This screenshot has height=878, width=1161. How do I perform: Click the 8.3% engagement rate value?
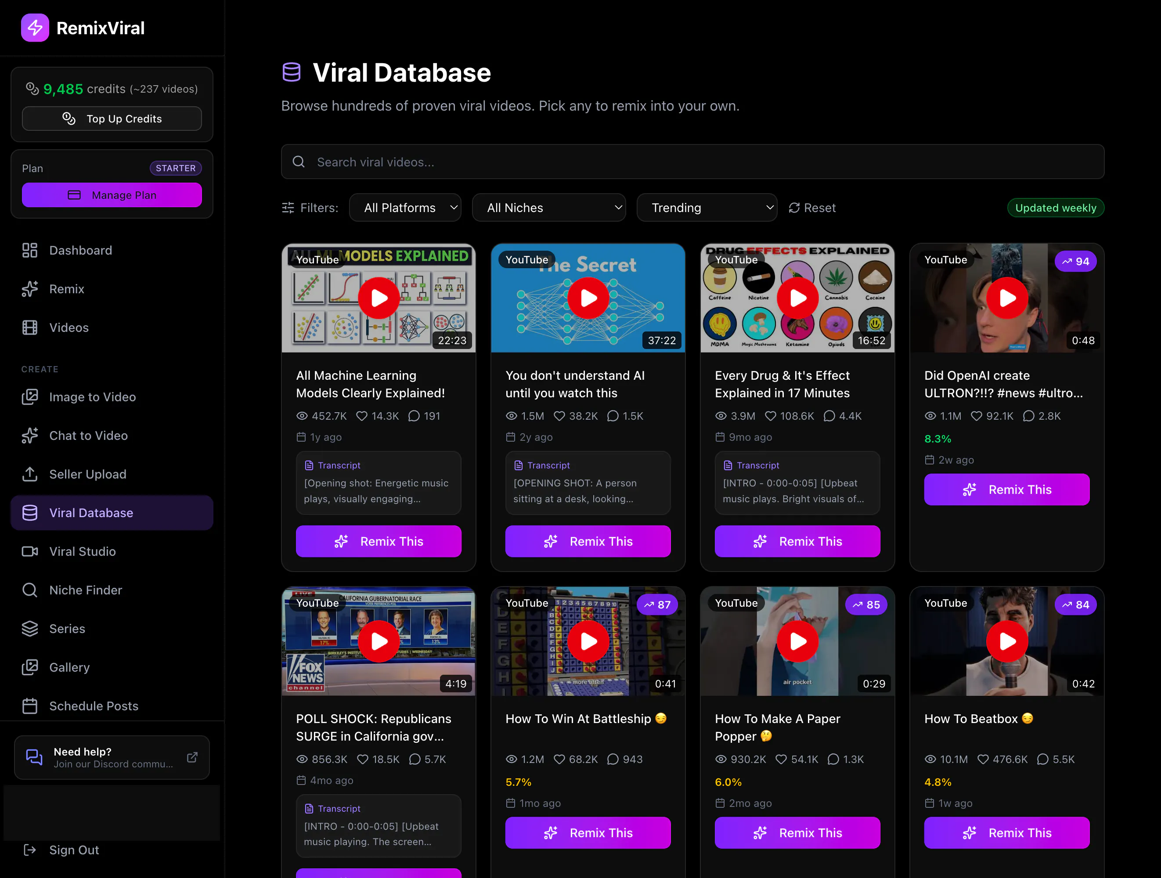pos(937,439)
